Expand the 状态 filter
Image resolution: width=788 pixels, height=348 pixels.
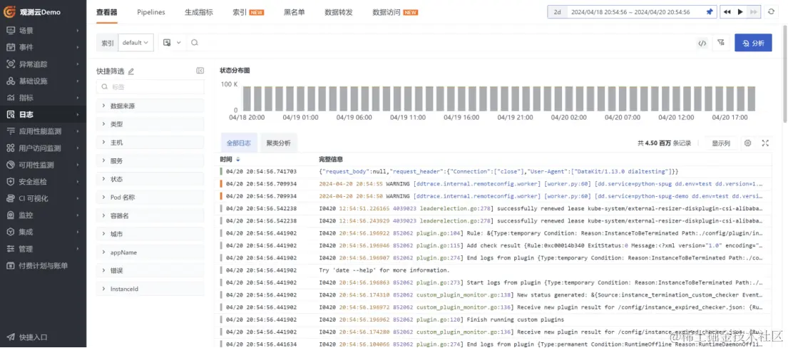pyautogui.click(x=150, y=179)
